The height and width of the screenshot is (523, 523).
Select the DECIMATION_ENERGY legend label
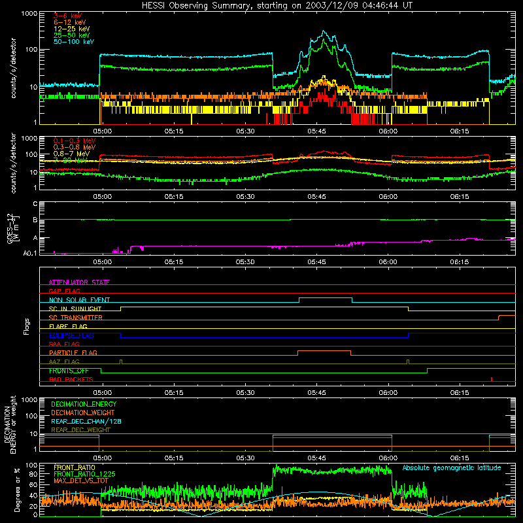[84, 404]
